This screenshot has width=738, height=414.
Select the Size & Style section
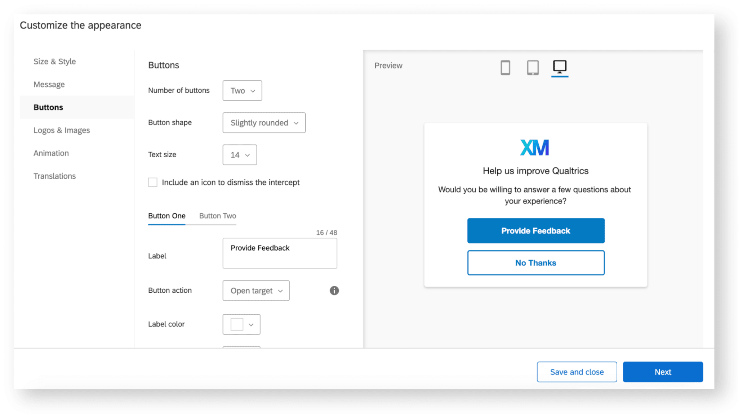tap(54, 61)
